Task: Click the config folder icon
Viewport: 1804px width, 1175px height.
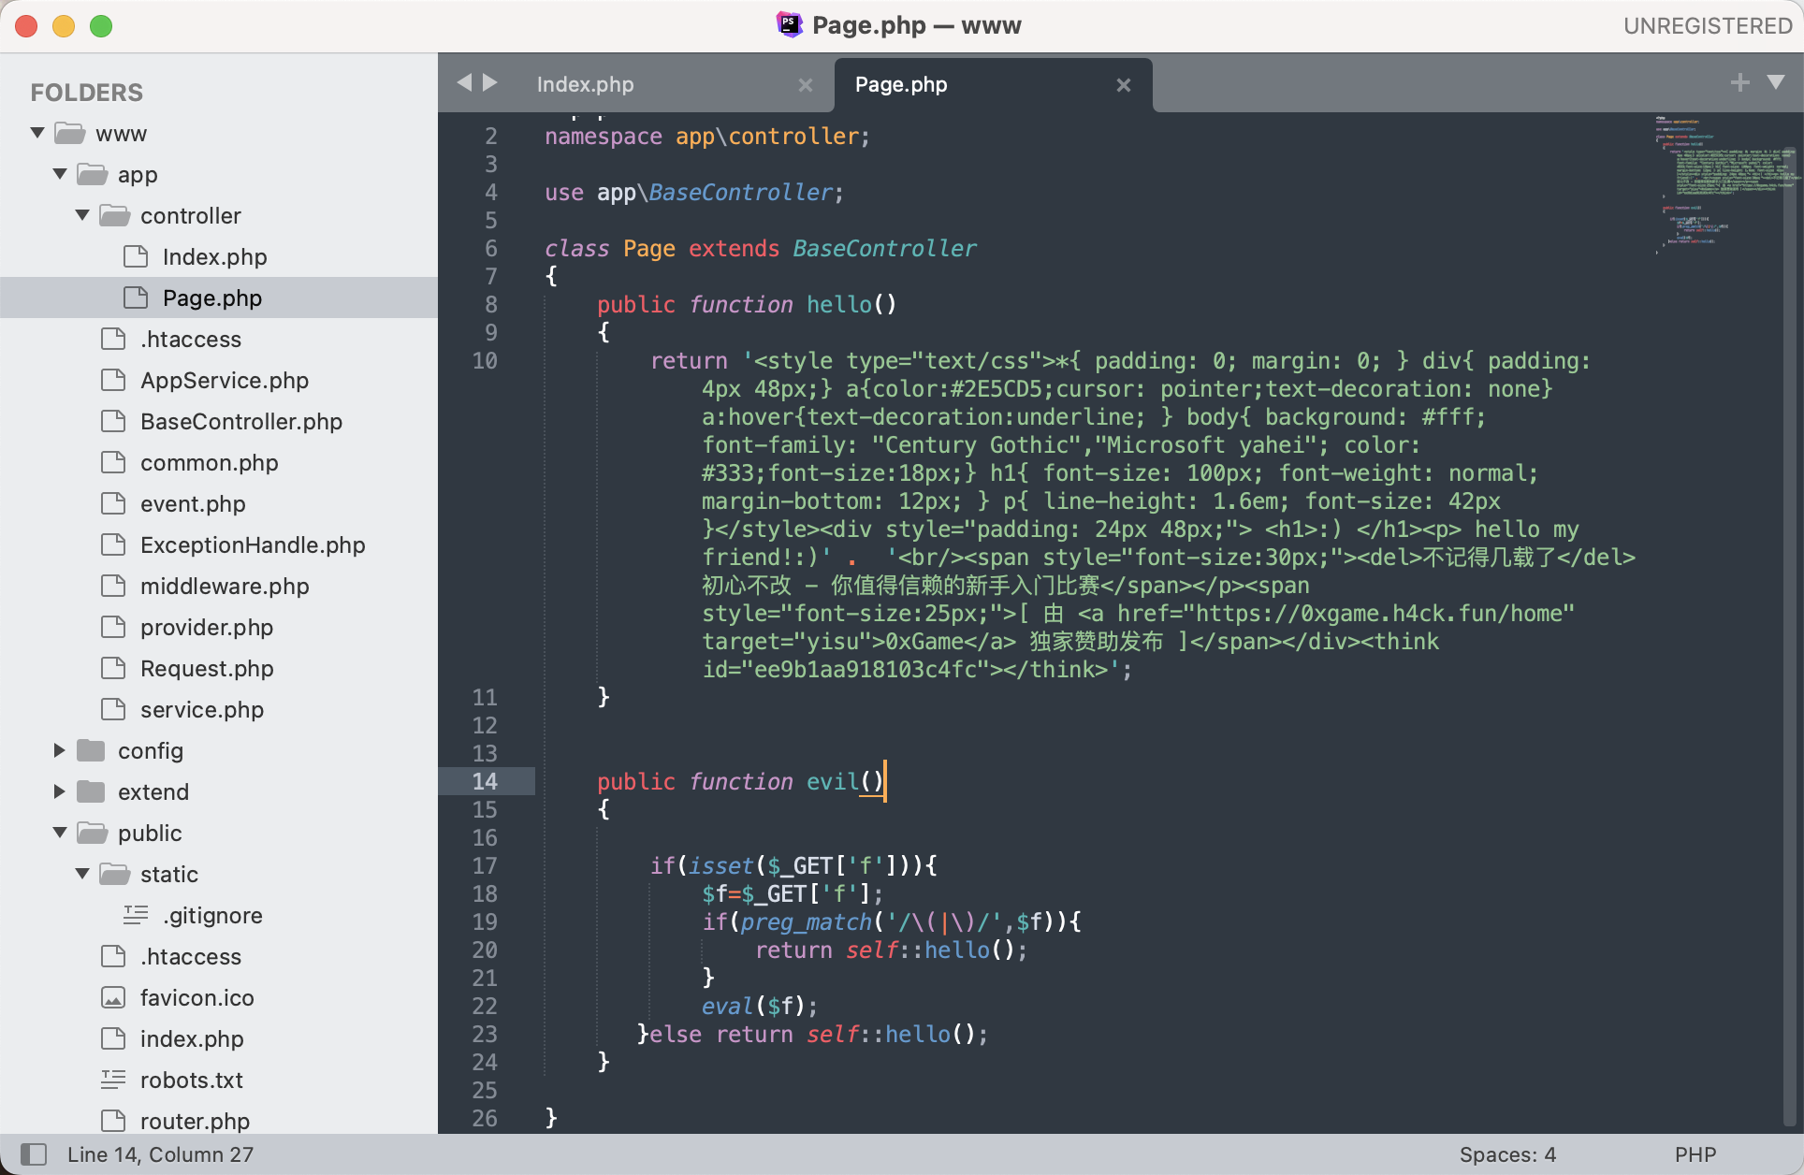Action: [91, 750]
